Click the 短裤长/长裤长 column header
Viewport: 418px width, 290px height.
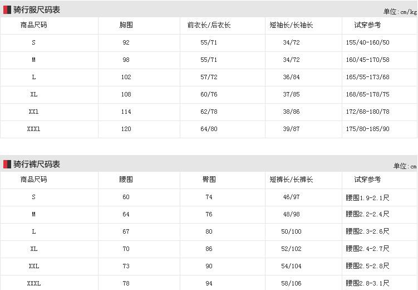(291, 180)
